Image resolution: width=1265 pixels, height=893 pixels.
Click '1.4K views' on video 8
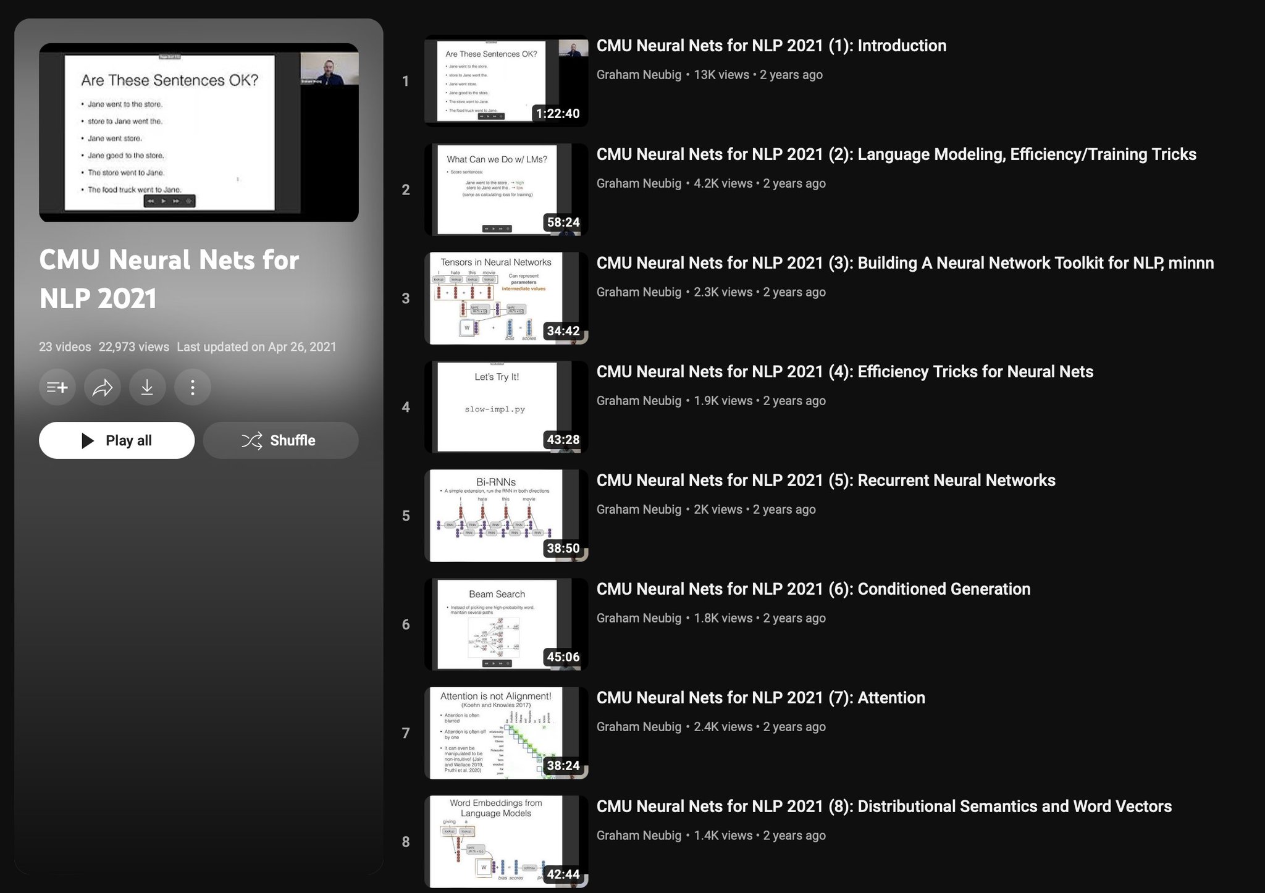pyautogui.click(x=723, y=836)
